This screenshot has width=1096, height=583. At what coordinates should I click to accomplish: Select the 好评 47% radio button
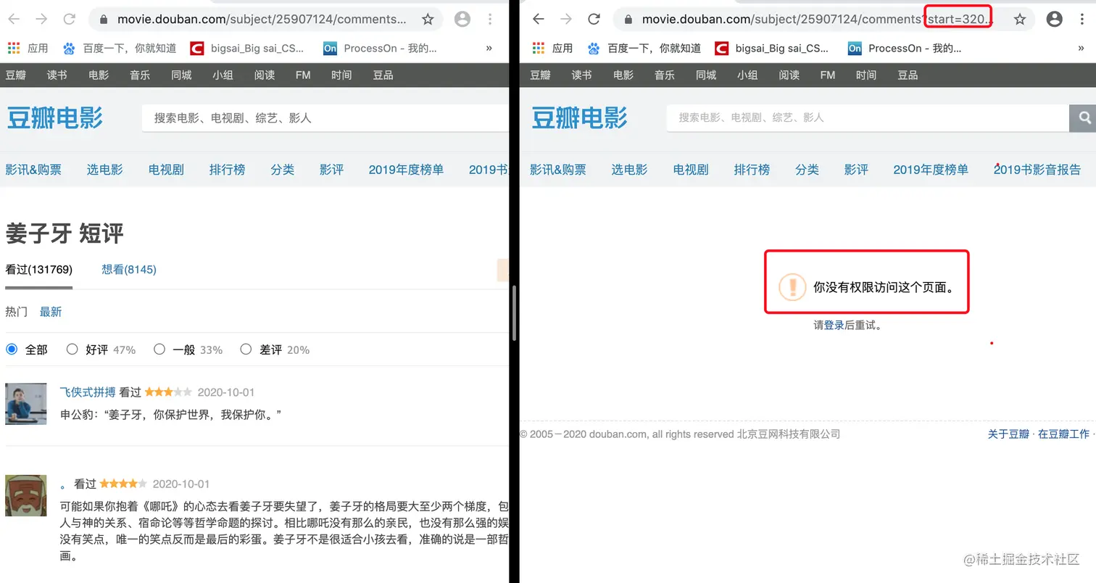tap(72, 350)
